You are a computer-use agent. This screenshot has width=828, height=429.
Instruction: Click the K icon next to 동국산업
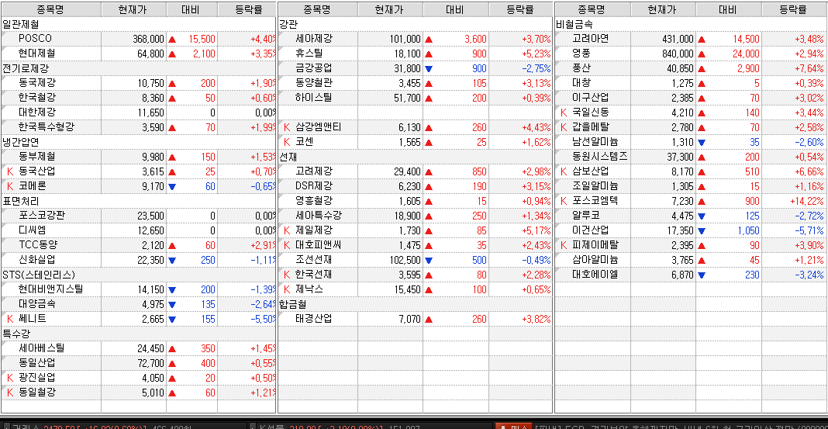pyautogui.click(x=10, y=171)
